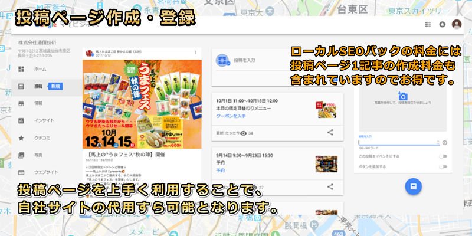This screenshot has height=236, width=472.
Task: Click the 10月1日 11:00〜10月18日 12:00 date text
Action: tap(247, 101)
